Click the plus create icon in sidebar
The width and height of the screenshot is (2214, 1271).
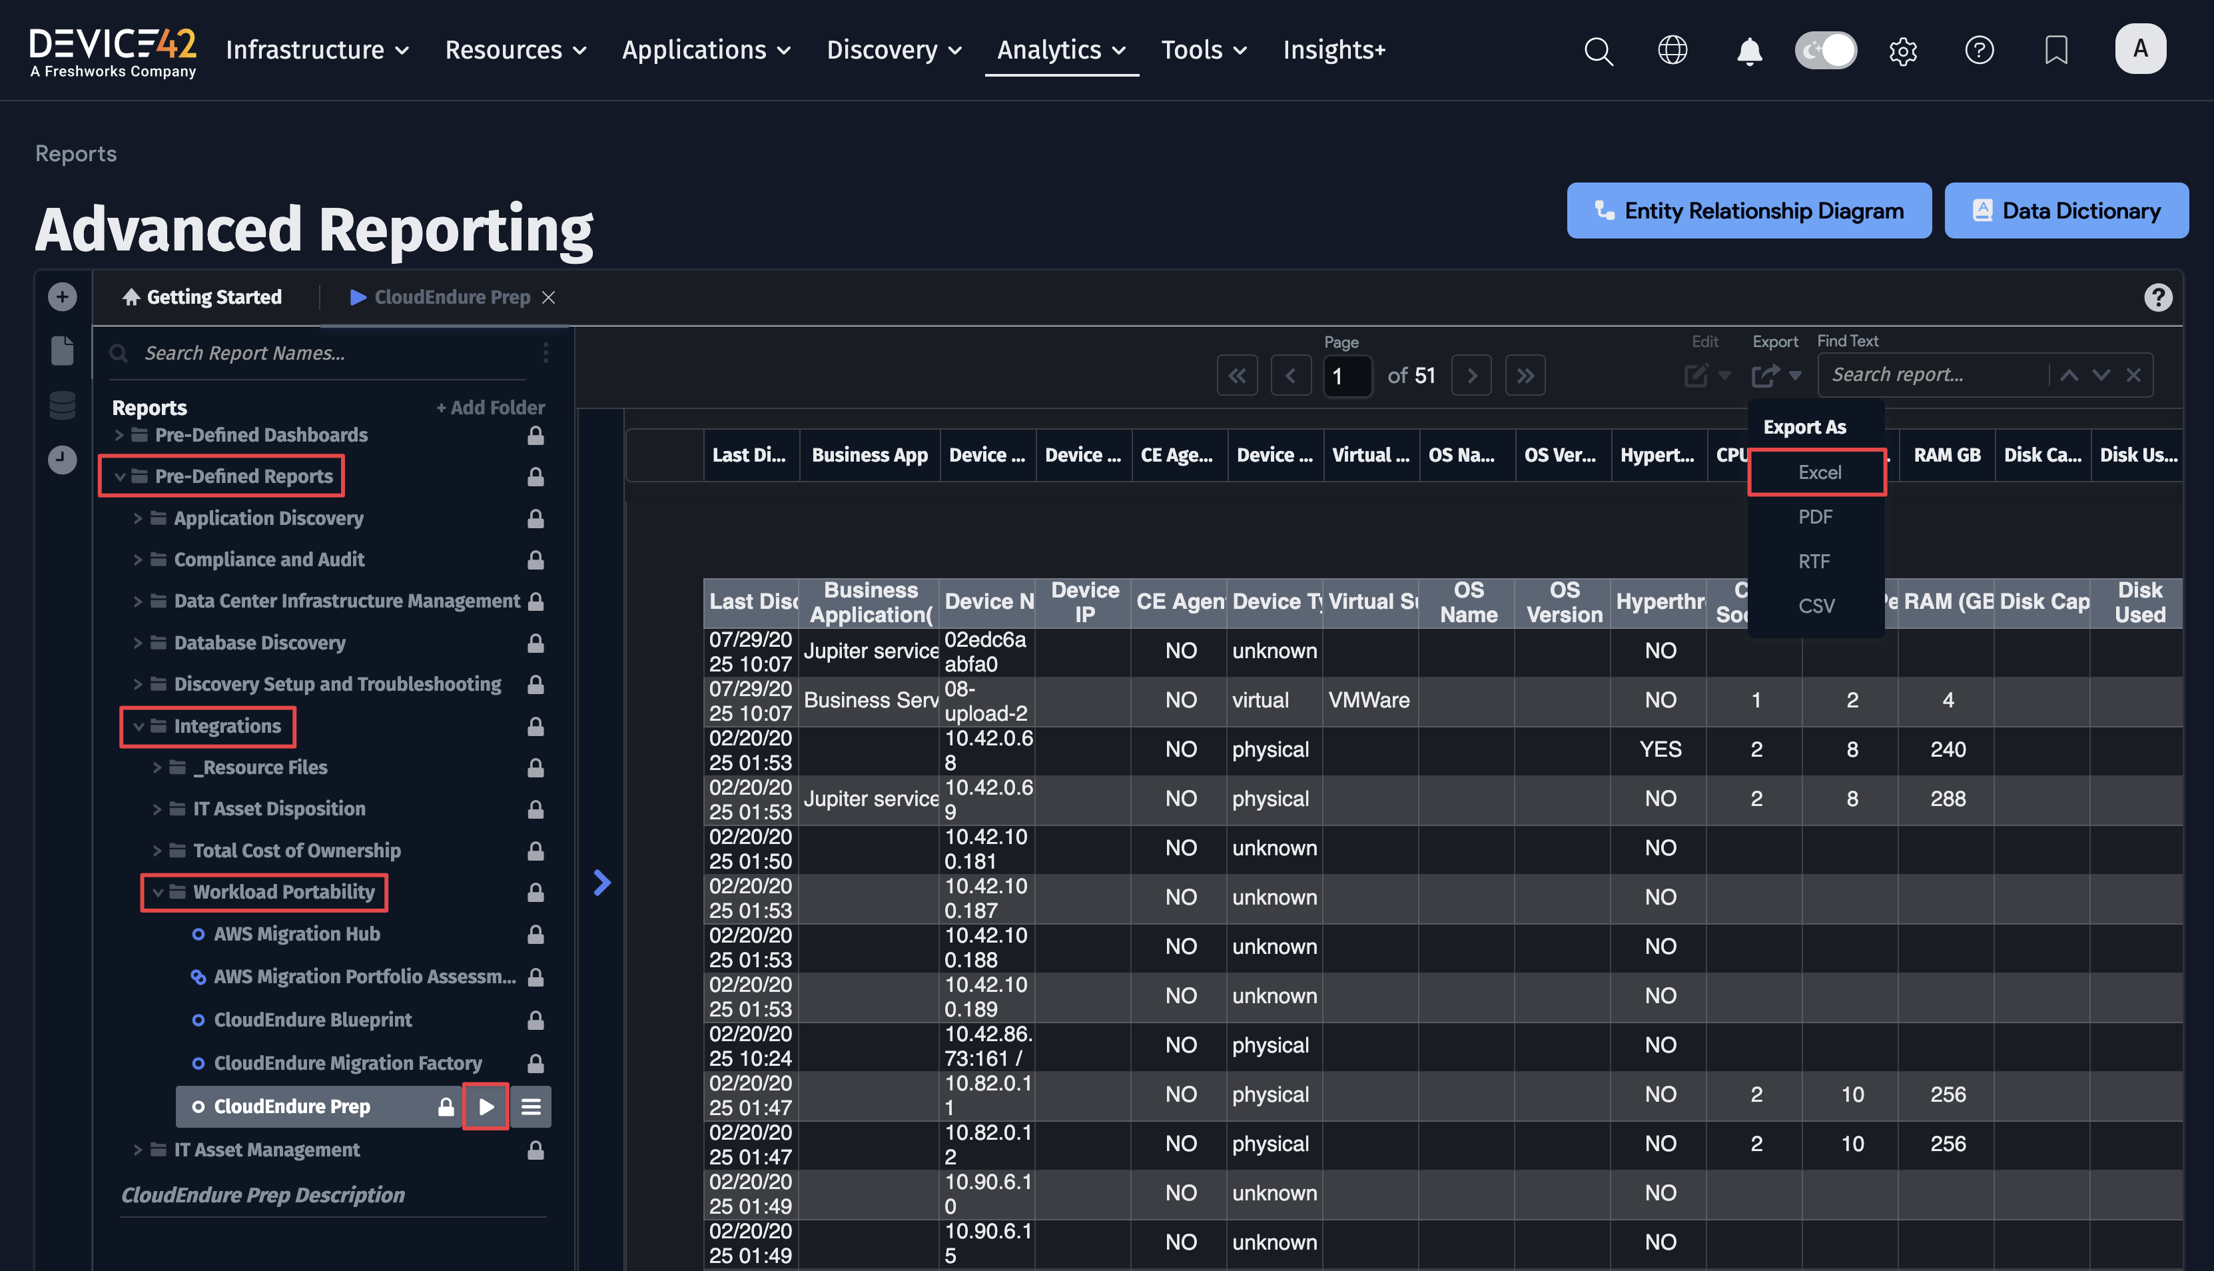(x=62, y=297)
